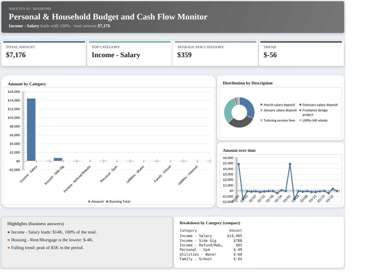Screen dimensions: 367x276
Task: Open the Trend card
Action: [x=301, y=53]
